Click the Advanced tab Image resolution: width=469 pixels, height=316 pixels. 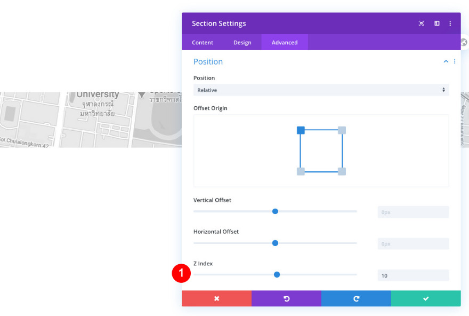click(285, 42)
